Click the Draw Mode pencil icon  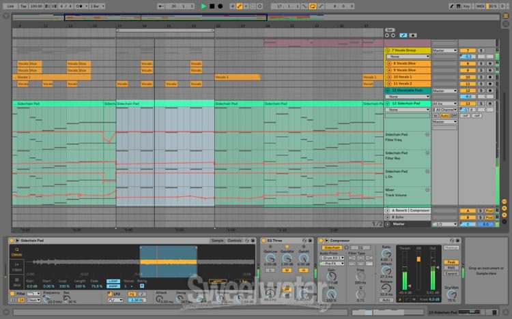click(x=452, y=6)
